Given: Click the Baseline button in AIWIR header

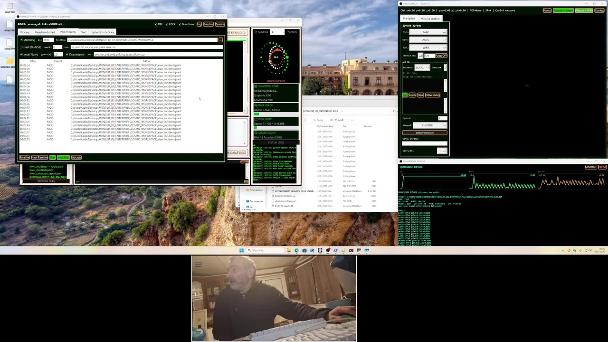Looking at the screenshot, I should 209,24.
